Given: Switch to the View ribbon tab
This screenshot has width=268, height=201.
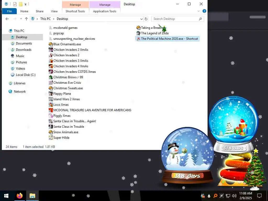Looking at the screenshot, I should pyautogui.click(x=54, y=11).
